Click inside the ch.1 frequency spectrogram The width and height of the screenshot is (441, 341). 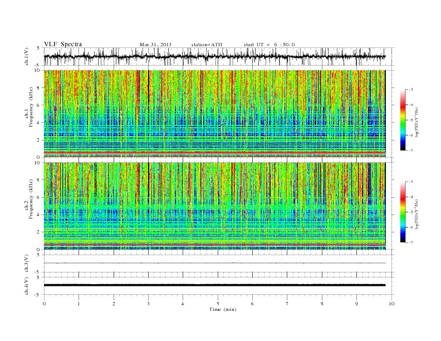214,114
